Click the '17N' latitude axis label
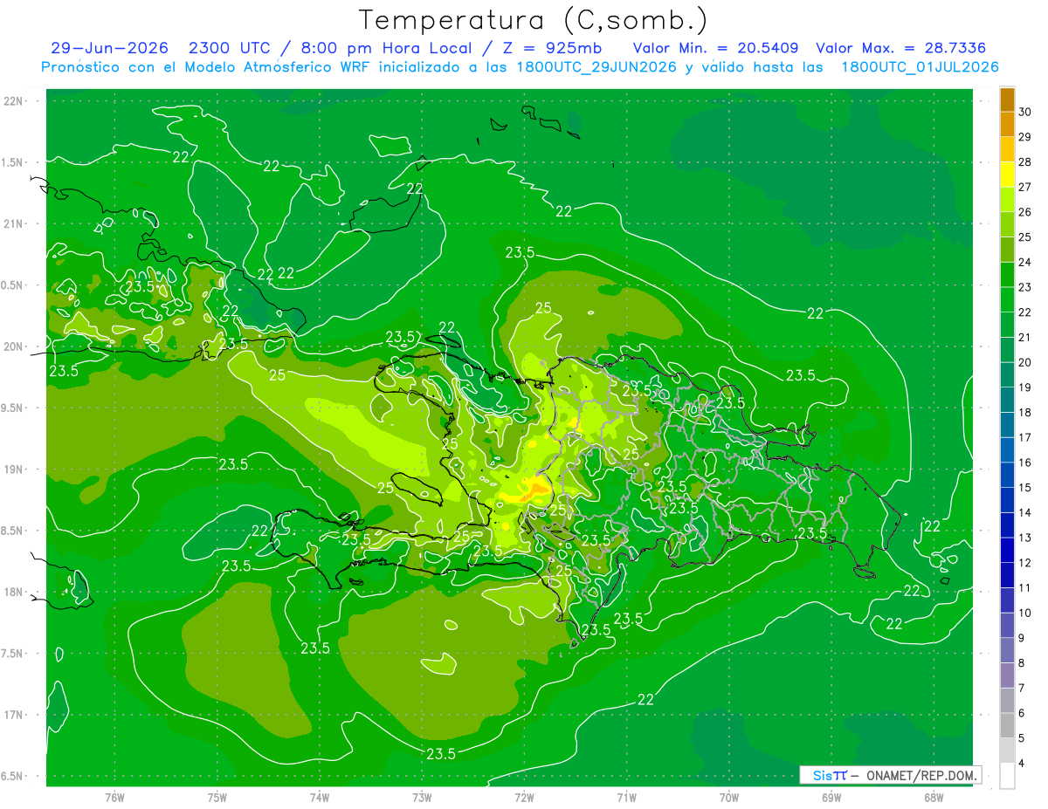The image size is (1048, 809). (15, 716)
